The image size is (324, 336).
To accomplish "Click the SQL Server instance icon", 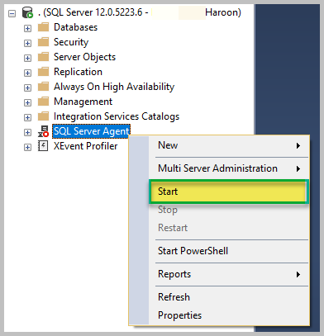I will pos(27,12).
